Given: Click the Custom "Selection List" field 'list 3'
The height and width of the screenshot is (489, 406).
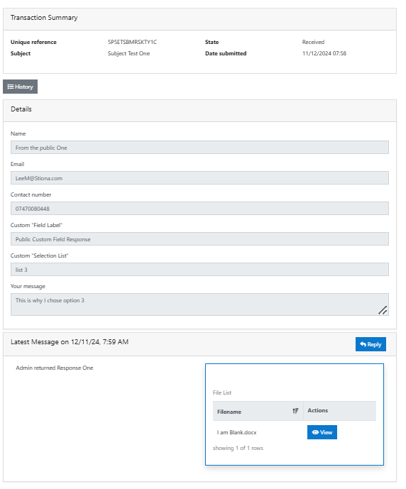Looking at the screenshot, I should 199,270.
